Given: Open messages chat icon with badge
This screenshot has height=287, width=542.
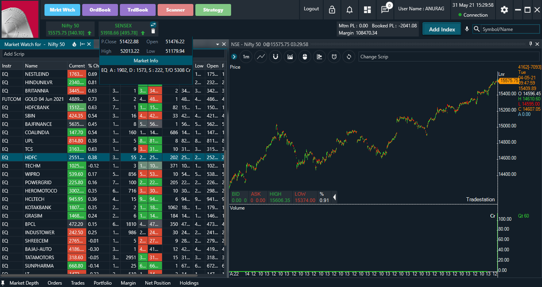Looking at the screenshot, I should click(385, 10).
